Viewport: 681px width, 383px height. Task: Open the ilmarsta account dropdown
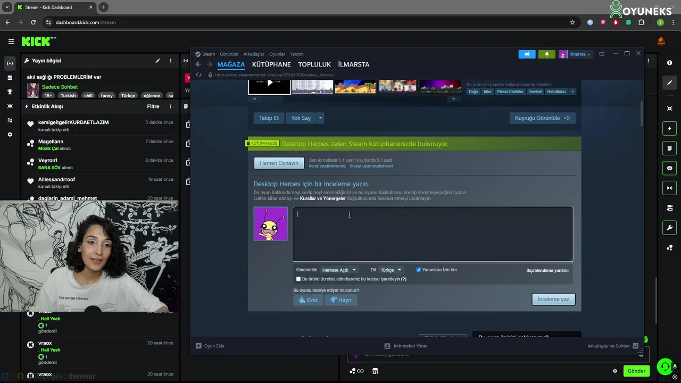tap(579, 54)
